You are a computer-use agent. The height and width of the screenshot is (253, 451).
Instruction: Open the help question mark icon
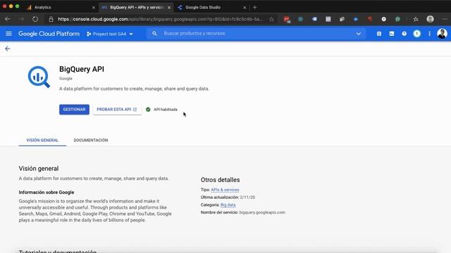(404, 34)
